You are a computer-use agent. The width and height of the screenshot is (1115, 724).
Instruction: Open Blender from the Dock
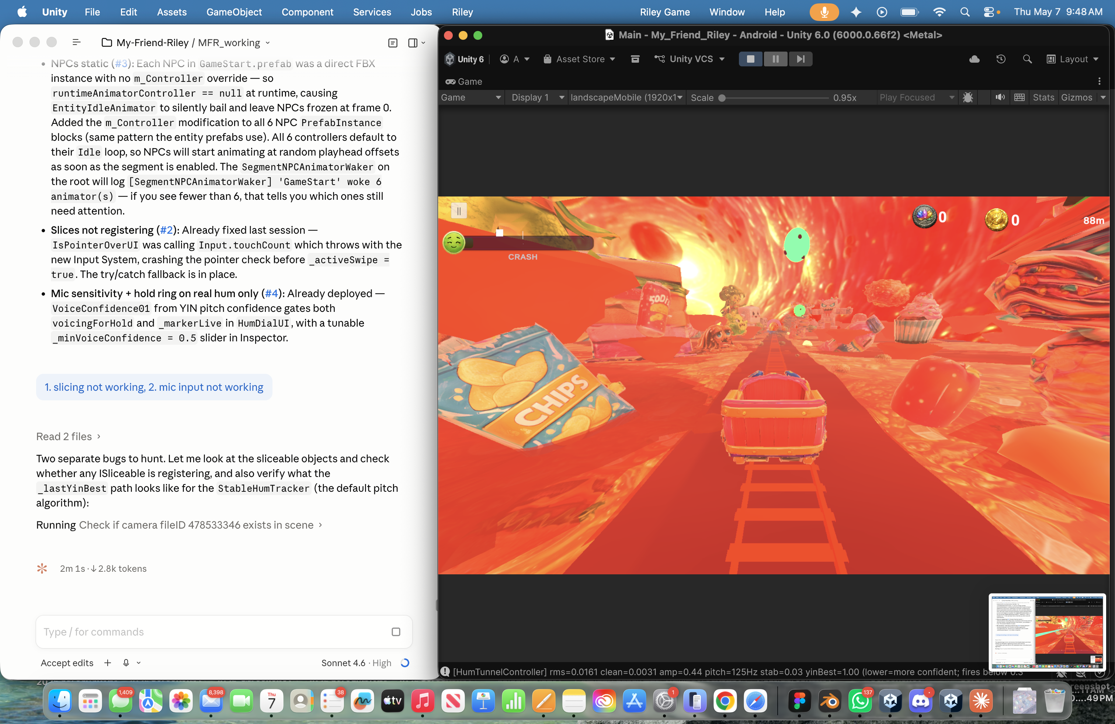830,701
